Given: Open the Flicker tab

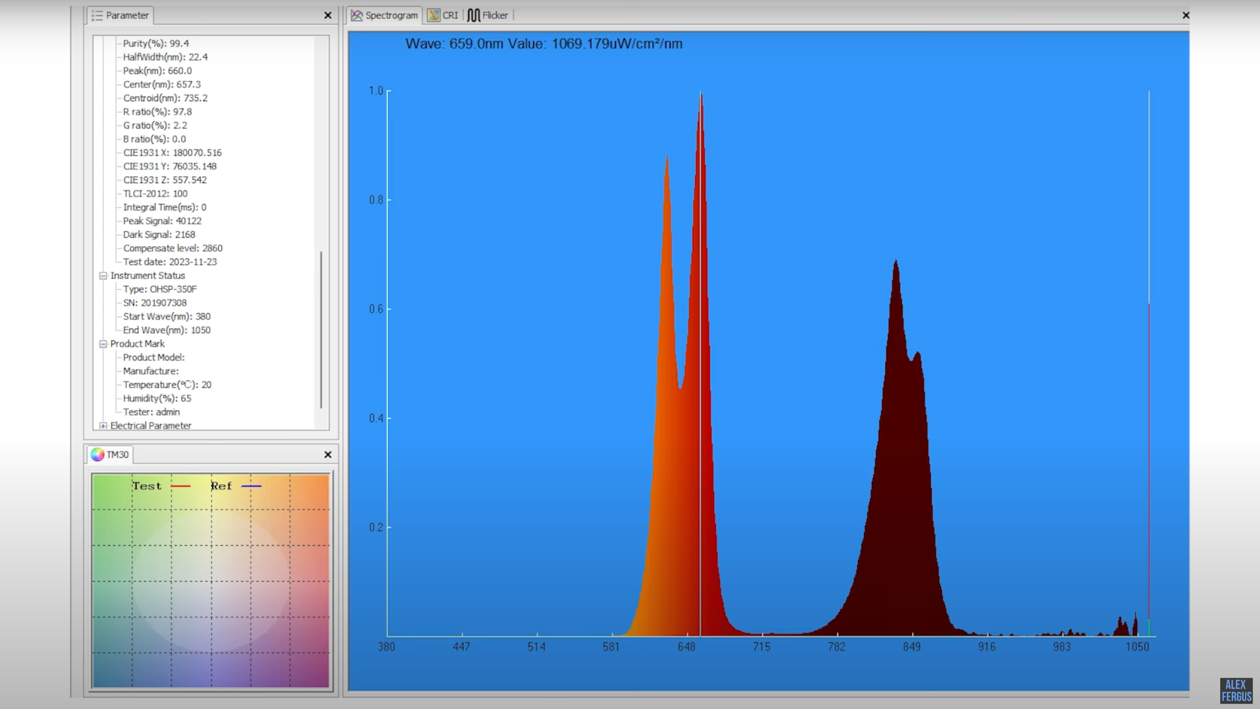Looking at the screenshot, I should (x=495, y=15).
